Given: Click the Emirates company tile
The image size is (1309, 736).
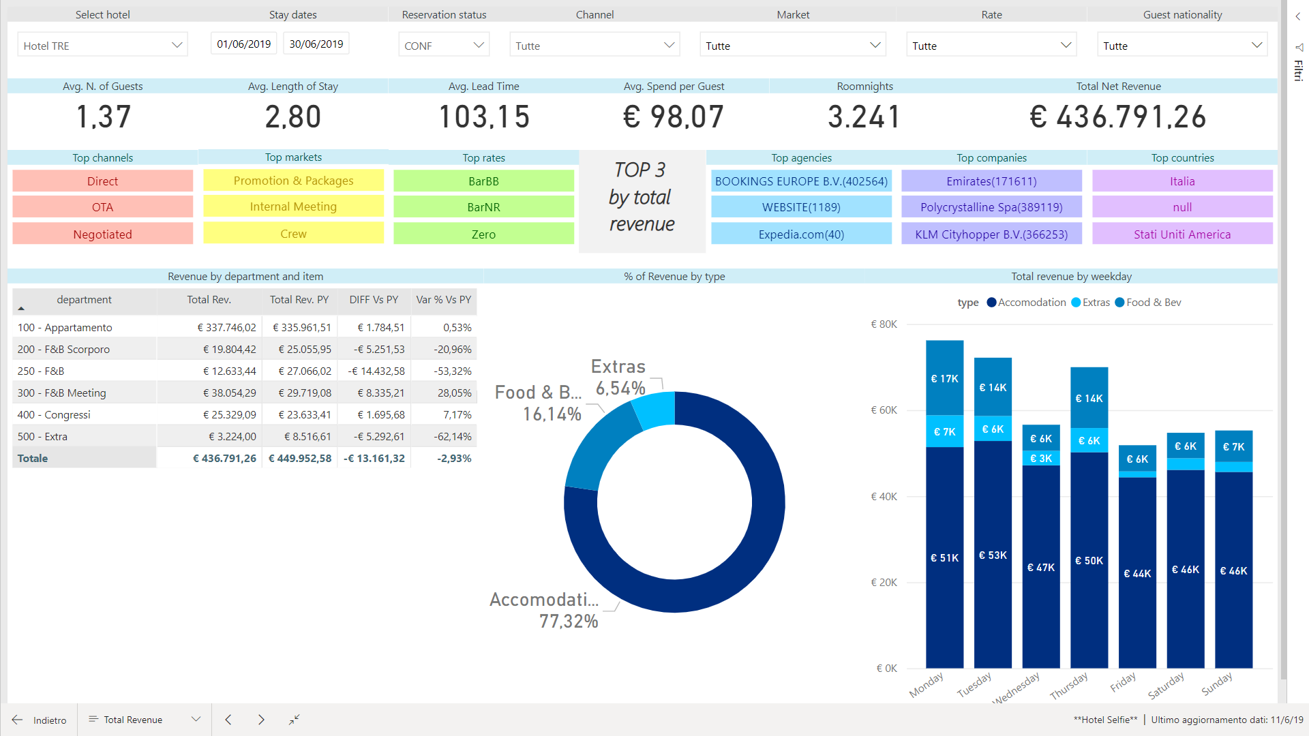Looking at the screenshot, I should (x=991, y=181).
